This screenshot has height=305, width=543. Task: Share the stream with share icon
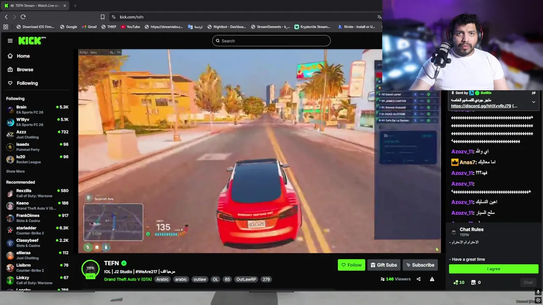418,279
